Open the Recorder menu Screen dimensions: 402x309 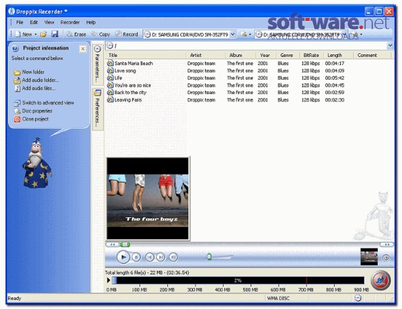click(x=70, y=22)
